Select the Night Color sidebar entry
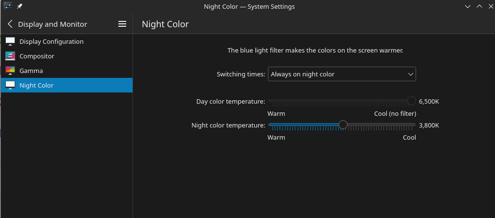 pyautogui.click(x=37, y=85)
